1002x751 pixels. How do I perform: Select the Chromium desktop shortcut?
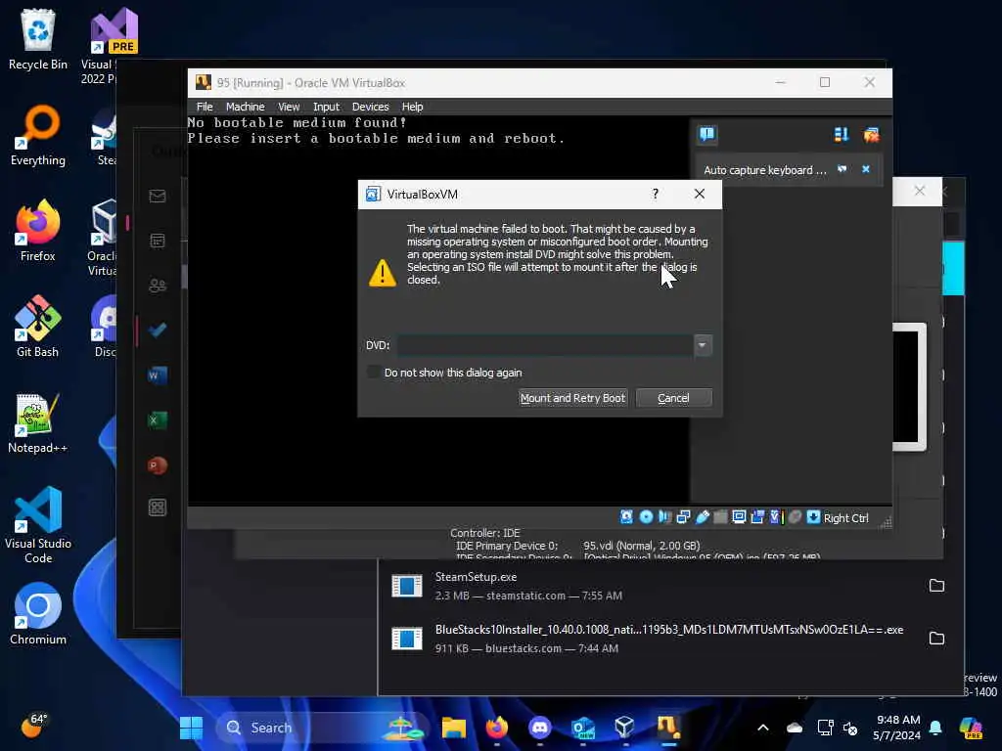(38, 614)
